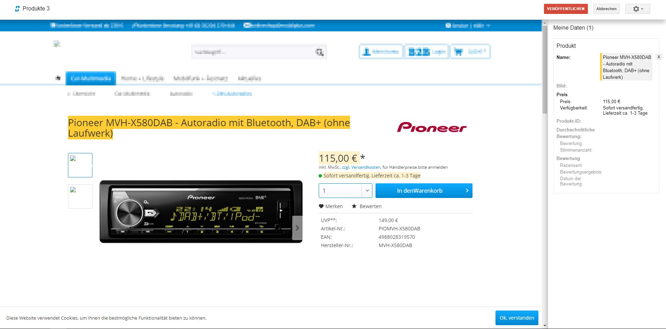
Task: Click the second blurred main navigation item
Action: click(x=142, y=78)
